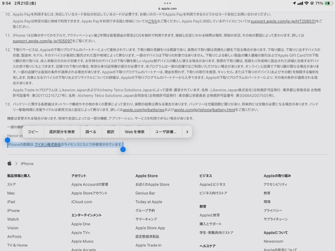Open the Apple Trade In footer link

pyautogui.click(x=149, y=246)
